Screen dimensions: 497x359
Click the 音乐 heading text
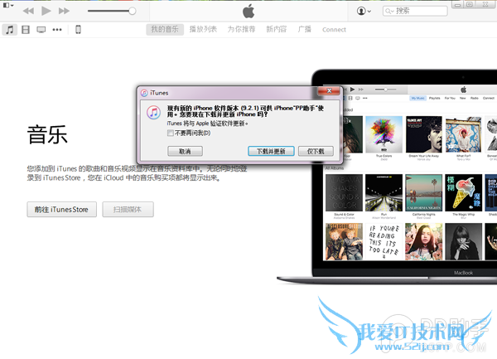[x=47, y=135]
